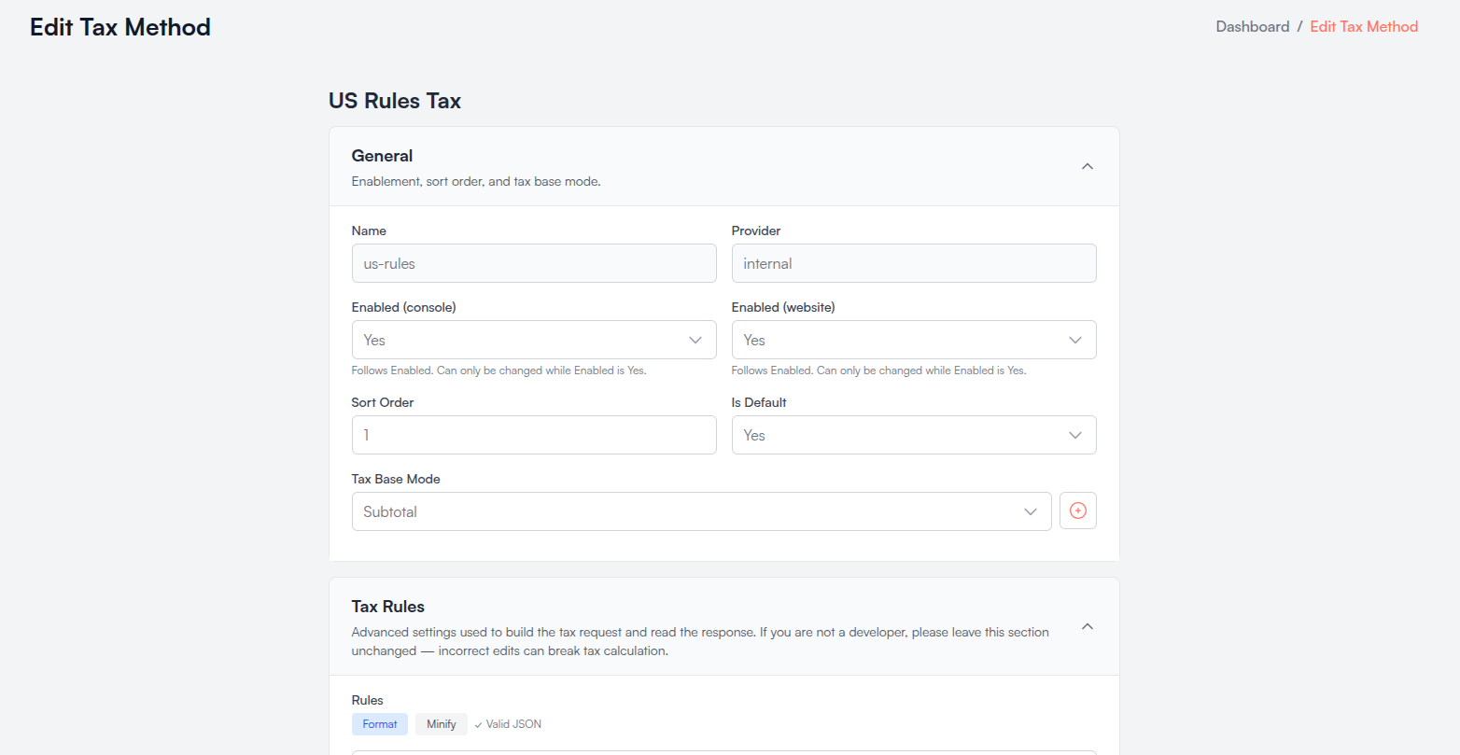Collapse the General section chevron
Viewport: 1460px width, 755px height.
pyautogui.click(x=1087, y=166)
